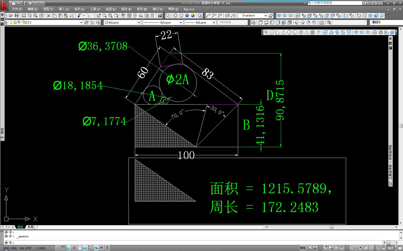The height and width of the screenshot is (251, 403).
Task: Click the Plot printer icon in the standard toolbar
Action: pyautogui.click(x=24, y=16)
